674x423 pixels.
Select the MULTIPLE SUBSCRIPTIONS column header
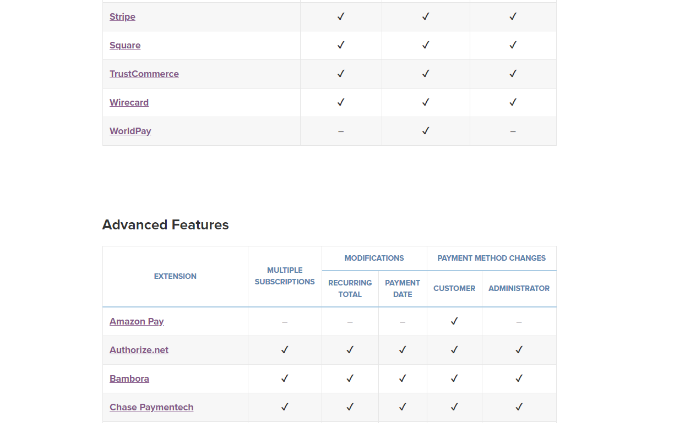285,276
